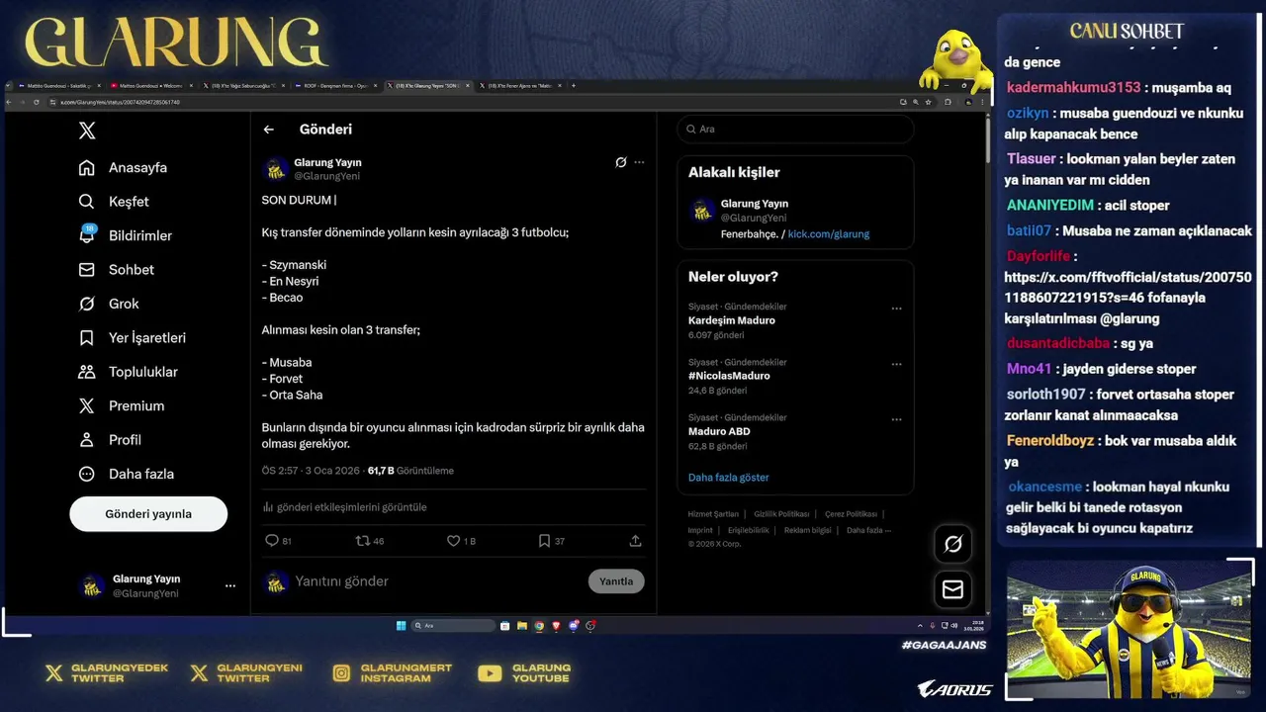Click Daha fazla göster link
The width and height of the screenshot is (1266, 712).
pyautogui.click(x=729, y=478)
